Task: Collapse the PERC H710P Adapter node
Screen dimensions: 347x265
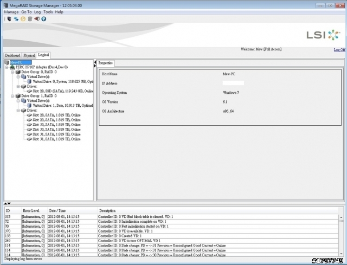Action: (7, 67)
